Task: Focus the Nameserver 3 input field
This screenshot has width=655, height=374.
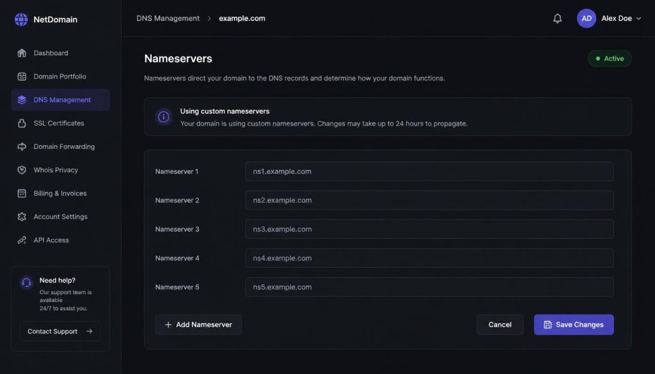Action: [429, 229]
